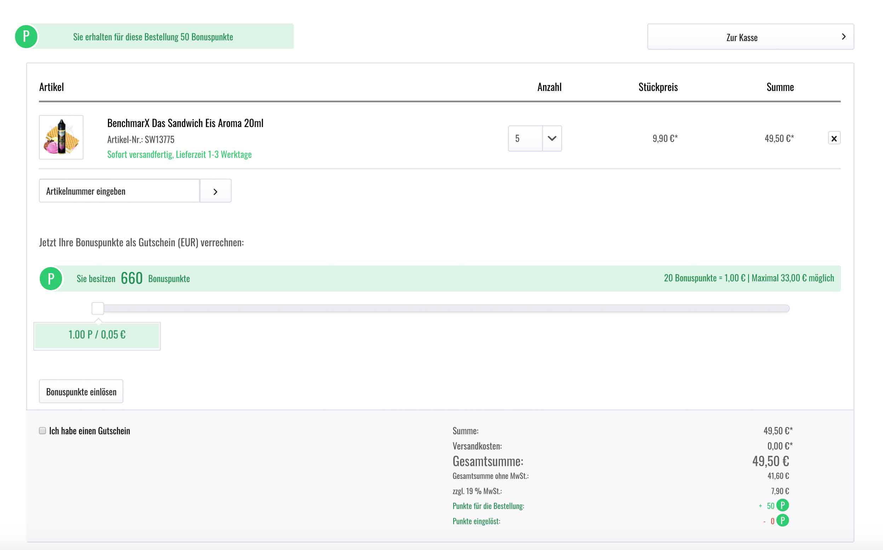
Task: Check 'Ich habe einen Gutschein' checkbox
Action: (x=42, y=431)
